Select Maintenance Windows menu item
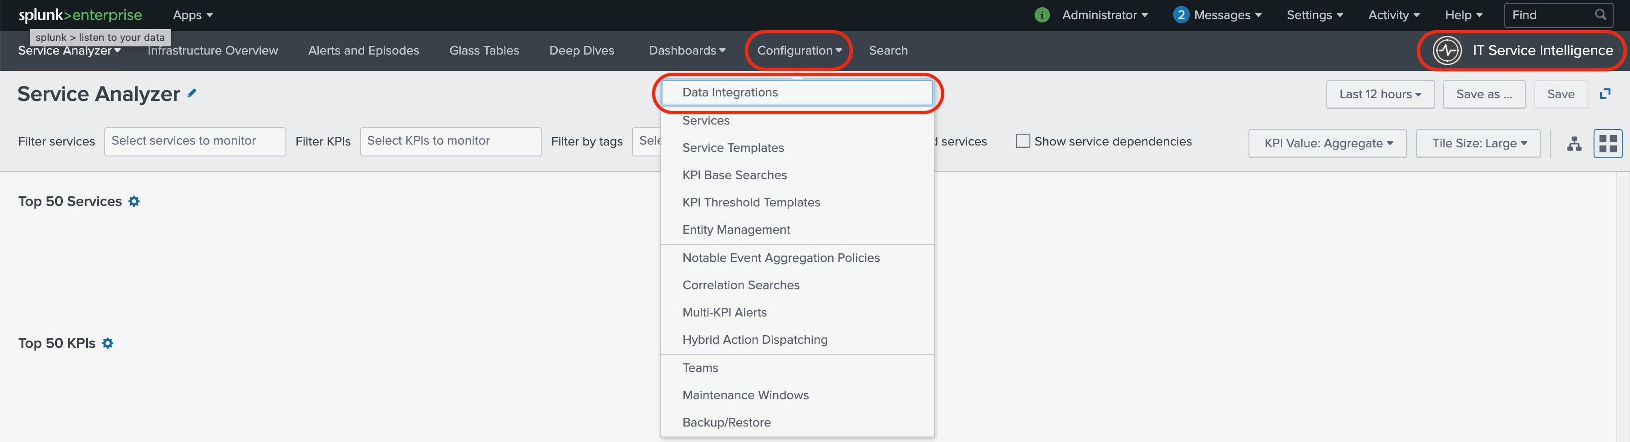The height and width of the screenshot is (442, 1630). point(797,395)
